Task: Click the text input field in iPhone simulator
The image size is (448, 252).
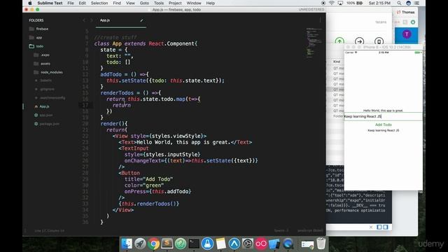Action: tap(383, 117)
